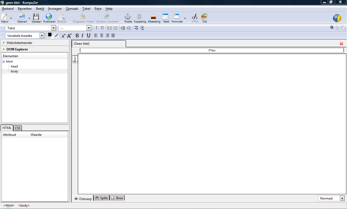Save the page with Opslaan icon
The height and width of the screenshot is (209, 347).
(36, 18)
